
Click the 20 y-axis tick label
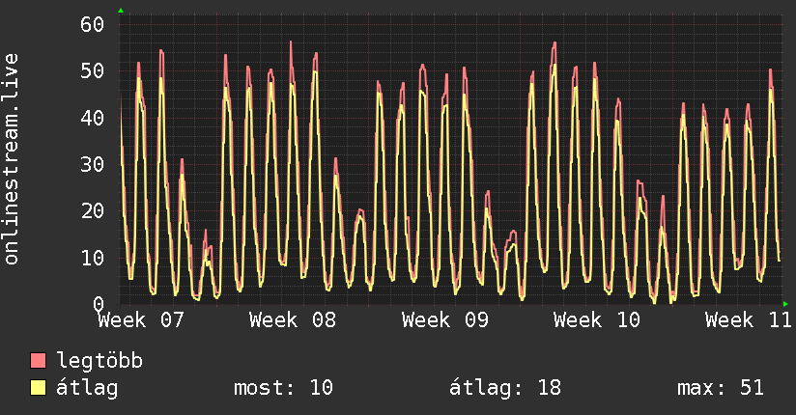coord(92,211)
